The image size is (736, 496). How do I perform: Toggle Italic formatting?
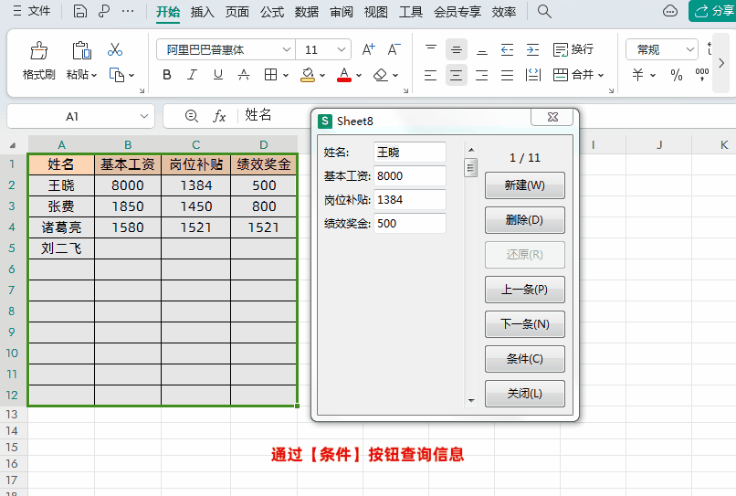click(192, 75)
